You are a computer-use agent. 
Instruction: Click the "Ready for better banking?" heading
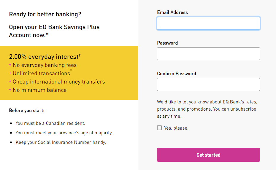click(45, 14)
